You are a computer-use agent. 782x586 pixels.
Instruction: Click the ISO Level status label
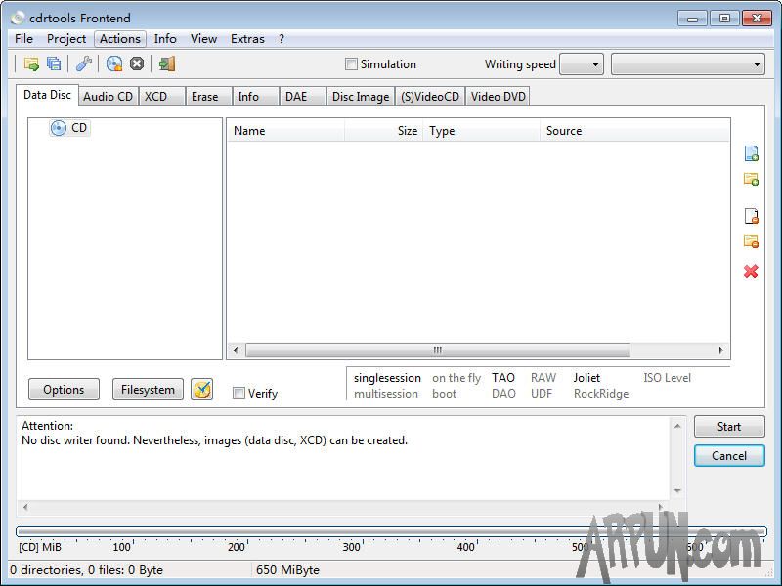tap(667, 378)
